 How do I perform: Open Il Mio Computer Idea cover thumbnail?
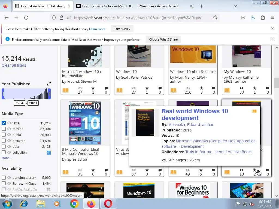(x=85, y=123)
